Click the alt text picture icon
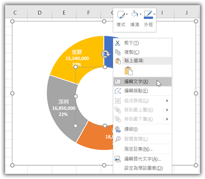 (x=118, y=159)
